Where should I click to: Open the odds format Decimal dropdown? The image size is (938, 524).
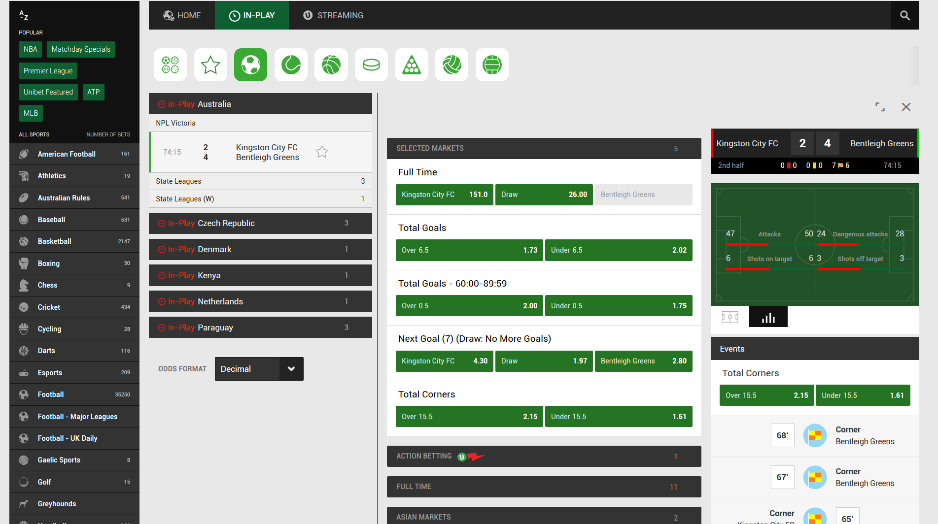pyautogui.click(x=259, y=369)
